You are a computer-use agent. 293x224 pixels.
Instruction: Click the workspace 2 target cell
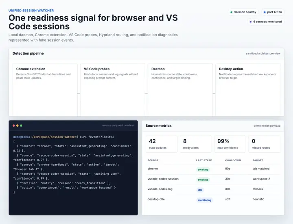pos(261,179)
